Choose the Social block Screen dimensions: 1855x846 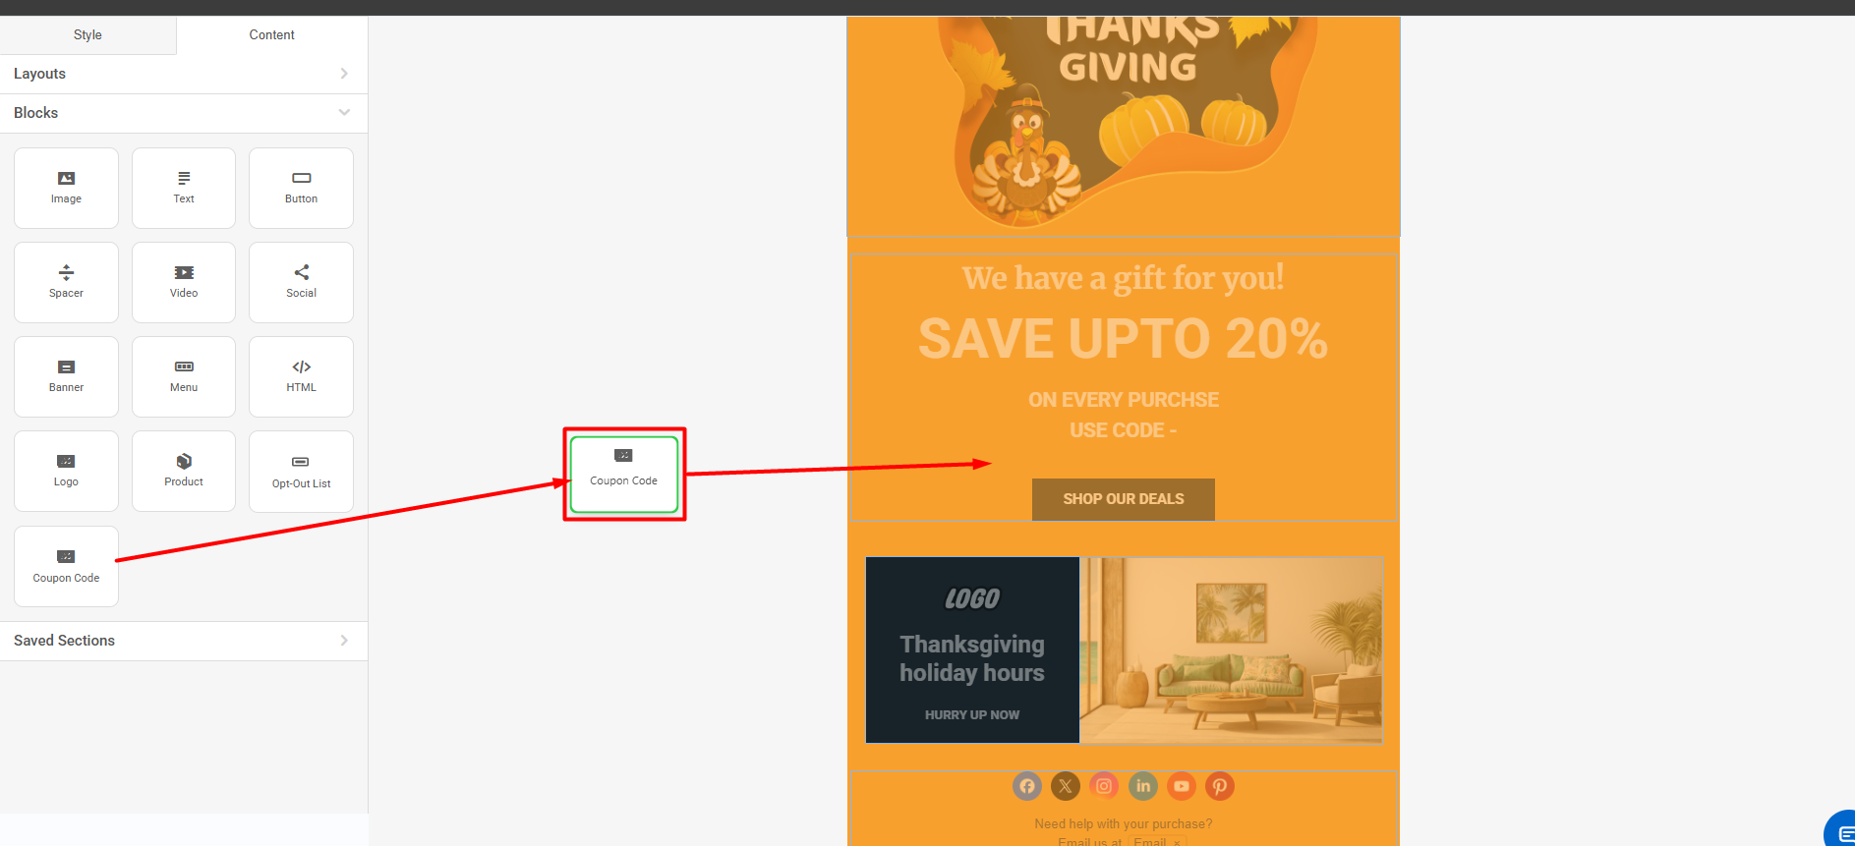301,282
